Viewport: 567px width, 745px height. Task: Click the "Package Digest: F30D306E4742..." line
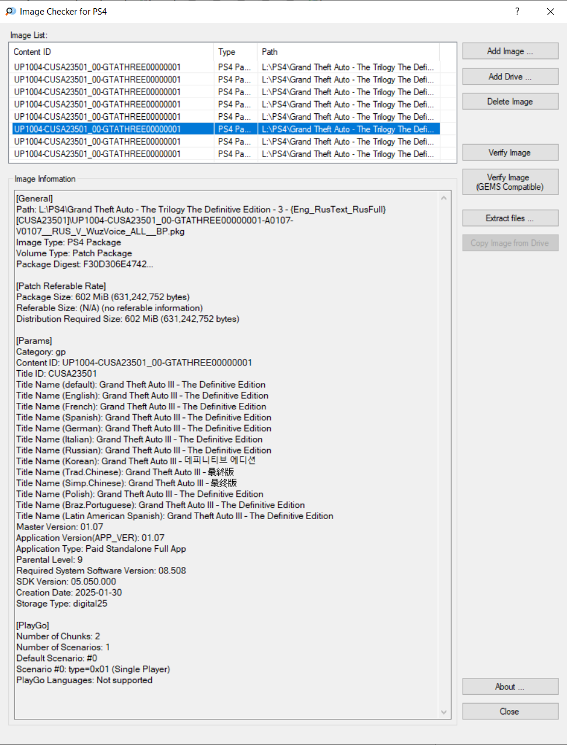click(x=85, y=264)
